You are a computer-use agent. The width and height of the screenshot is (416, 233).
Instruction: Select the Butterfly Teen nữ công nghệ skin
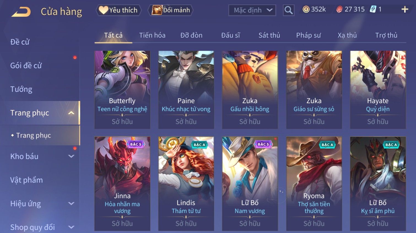coord(122,90)
